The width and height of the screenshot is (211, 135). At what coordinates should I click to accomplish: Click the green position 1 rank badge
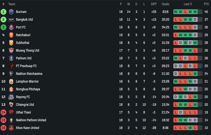click(4, 12)
